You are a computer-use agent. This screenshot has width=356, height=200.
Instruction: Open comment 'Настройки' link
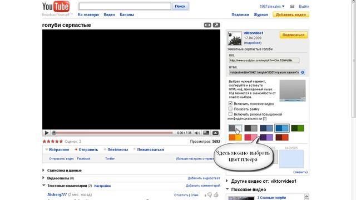tap(102, 186)
